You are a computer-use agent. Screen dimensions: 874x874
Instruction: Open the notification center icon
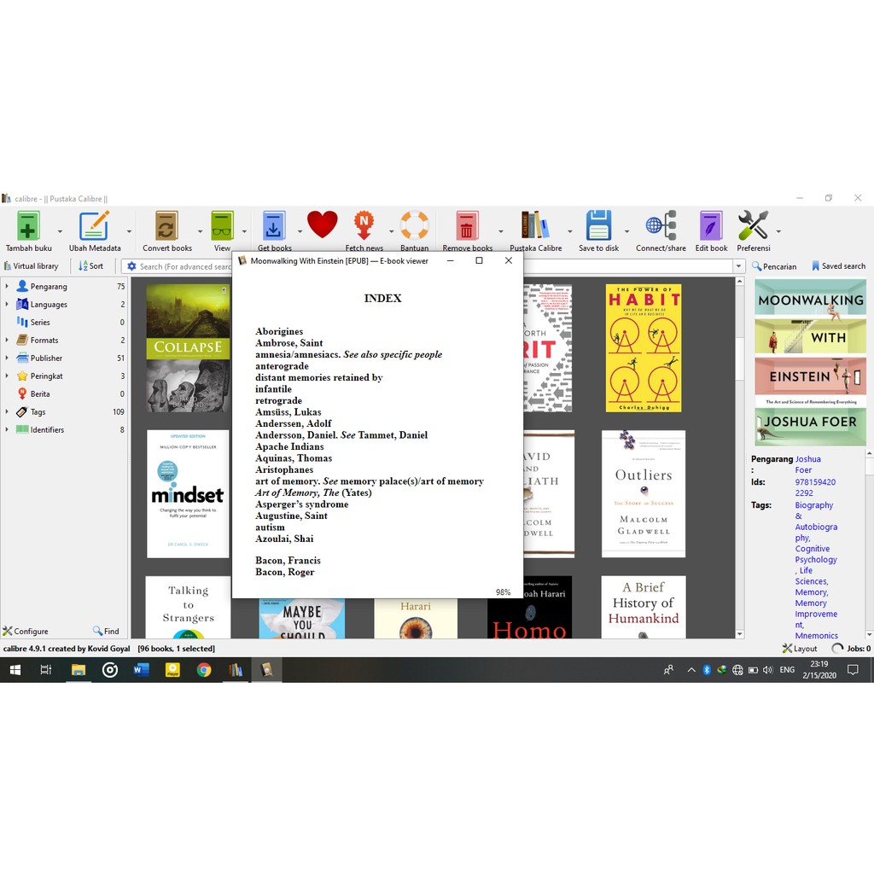click(x=853, y=669)
